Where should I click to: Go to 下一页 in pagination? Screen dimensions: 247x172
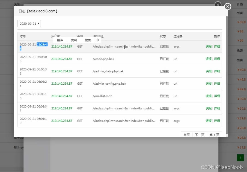coord(200,135)
